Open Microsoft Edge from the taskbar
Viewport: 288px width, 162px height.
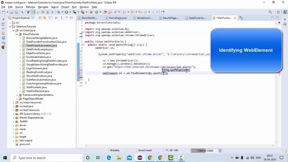[x=109, y=158]
